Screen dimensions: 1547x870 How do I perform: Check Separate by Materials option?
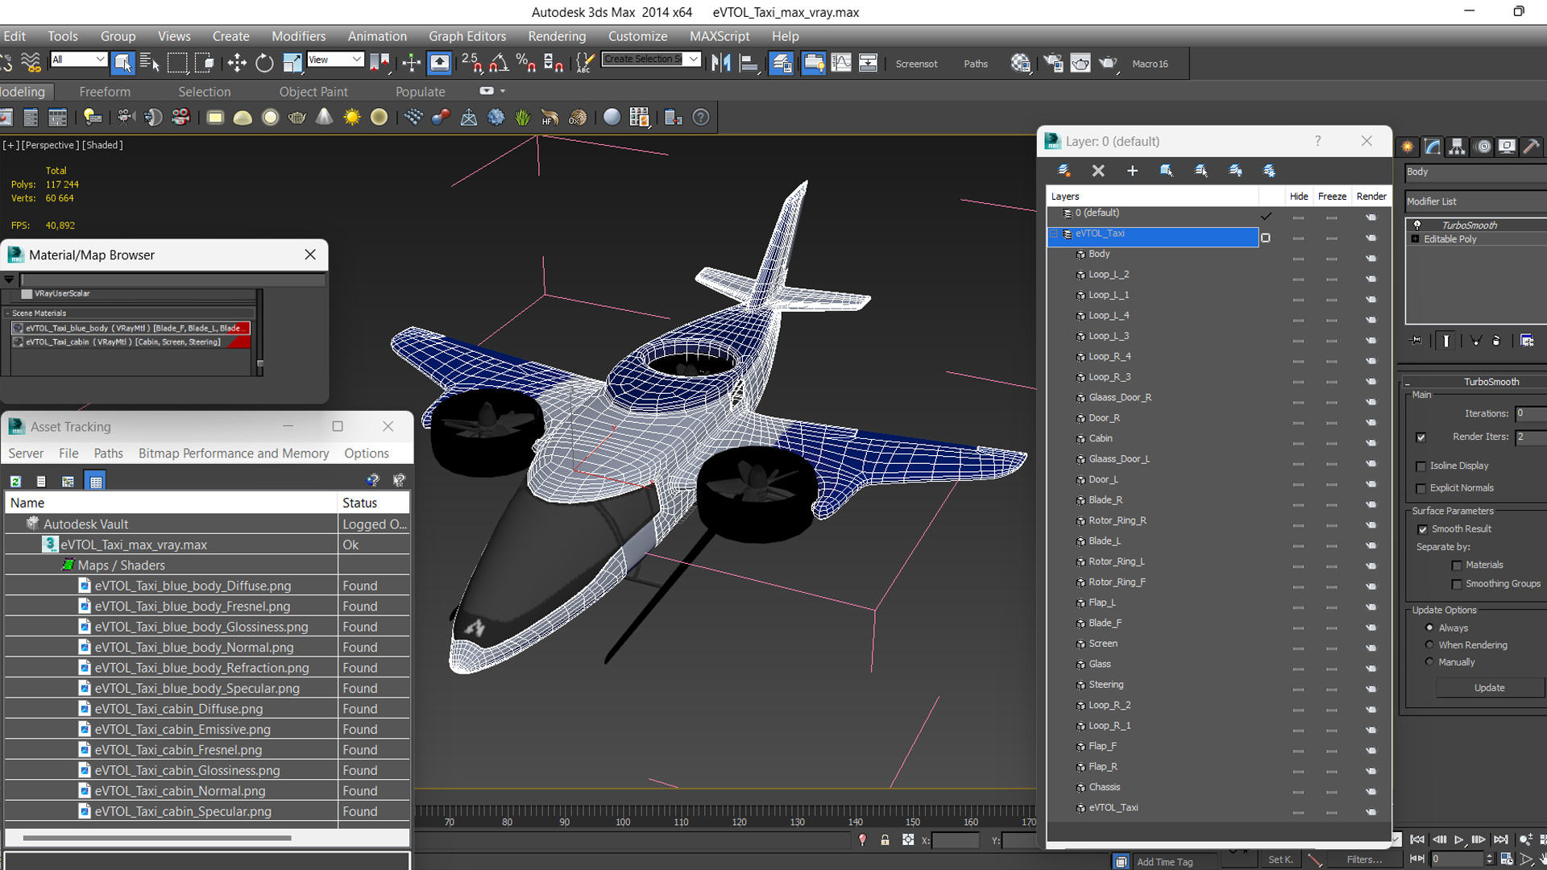[x=1457, y=565]
